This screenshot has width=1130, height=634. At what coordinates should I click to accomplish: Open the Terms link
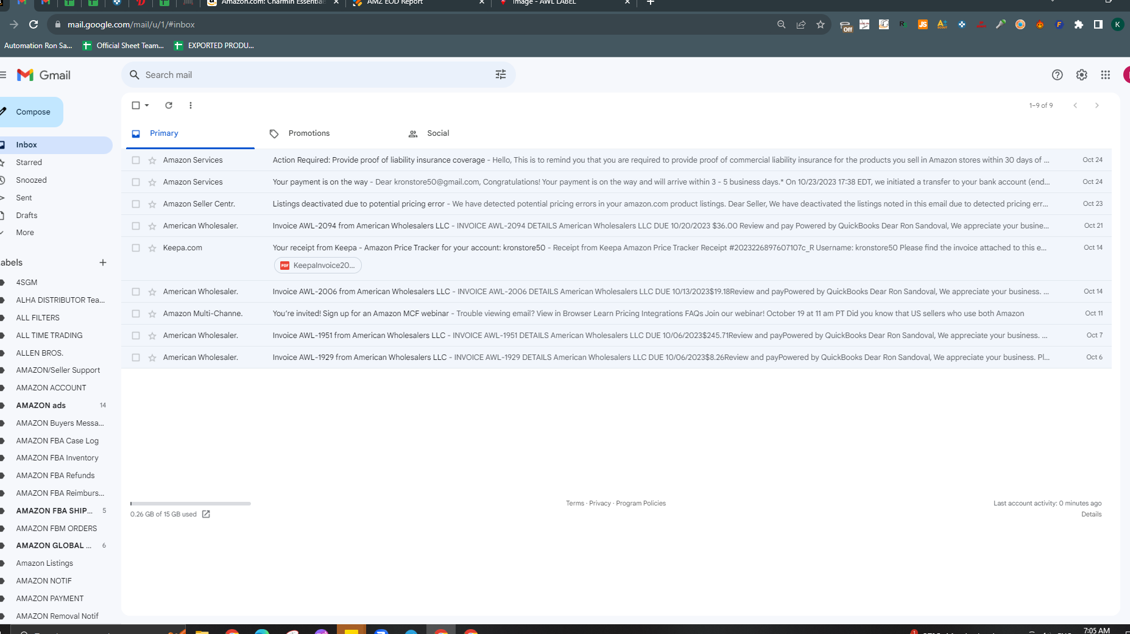click(575, 503)
